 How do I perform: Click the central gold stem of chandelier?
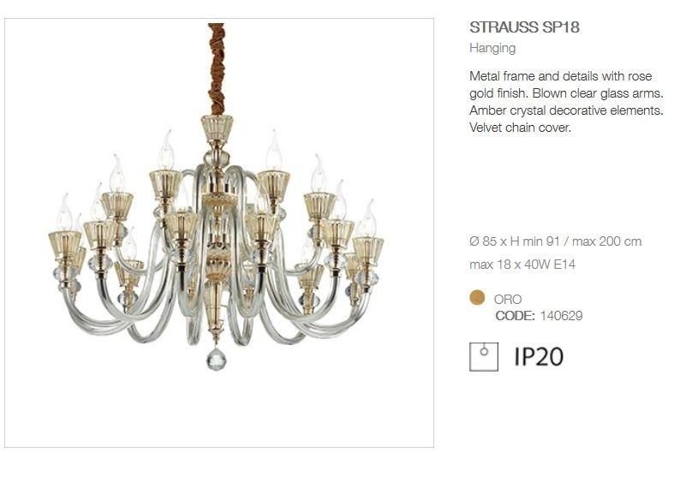point(217,277)
